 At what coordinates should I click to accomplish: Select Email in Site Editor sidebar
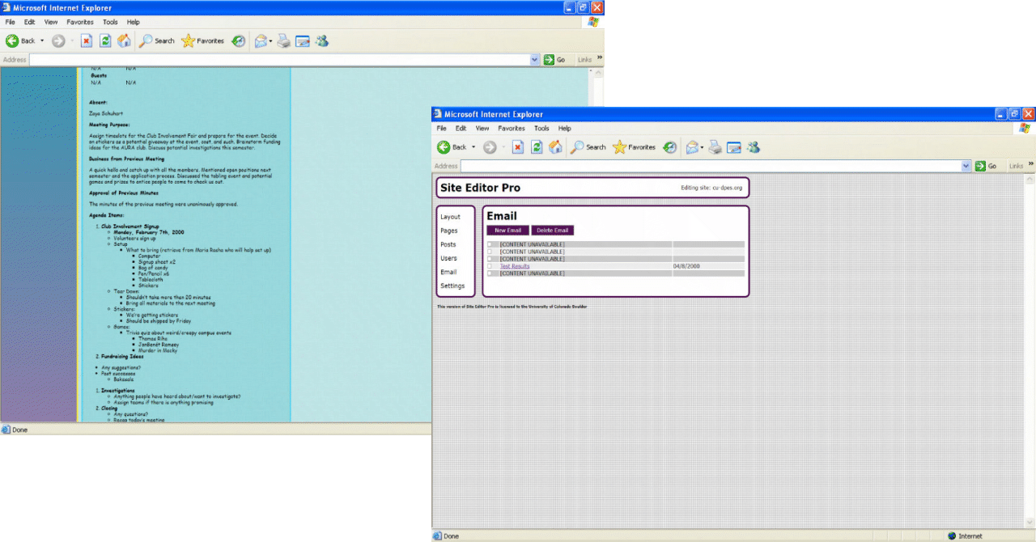click(448, 272)
